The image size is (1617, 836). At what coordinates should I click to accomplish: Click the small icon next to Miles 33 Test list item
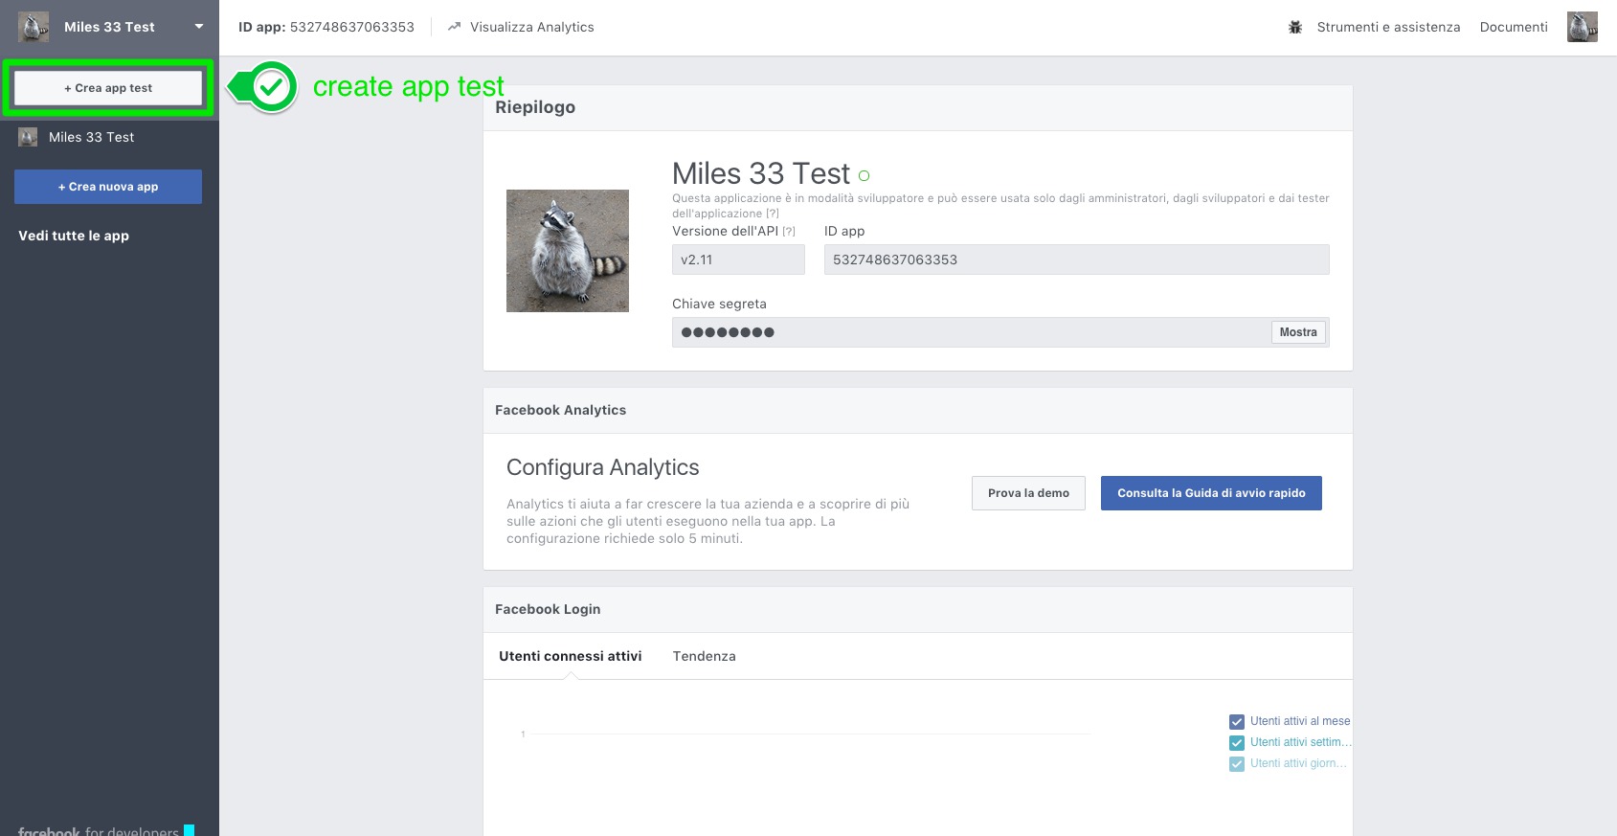pos(28,137)
